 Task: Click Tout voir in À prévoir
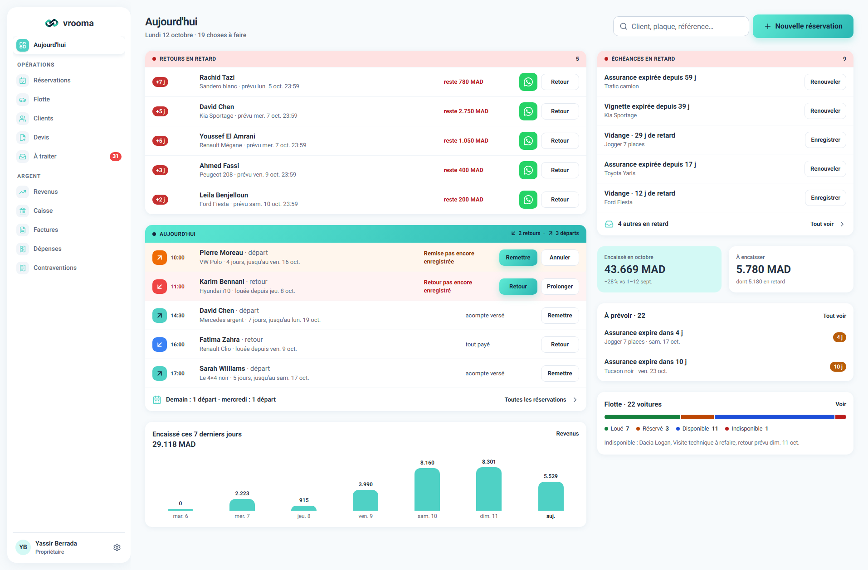[x=834, y=316]
